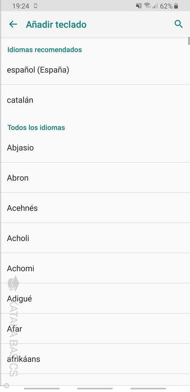Open the search magnifier icon
190x392 pixels.
coord(179,24)
